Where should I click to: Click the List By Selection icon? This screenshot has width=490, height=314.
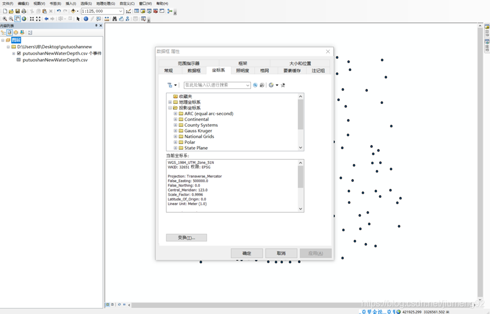22,32
